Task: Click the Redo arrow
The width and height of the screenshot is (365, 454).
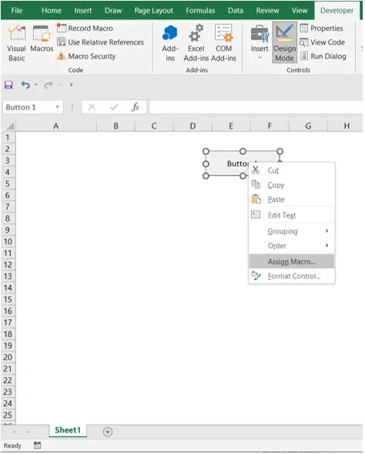Action: click(x=49, y=85)
